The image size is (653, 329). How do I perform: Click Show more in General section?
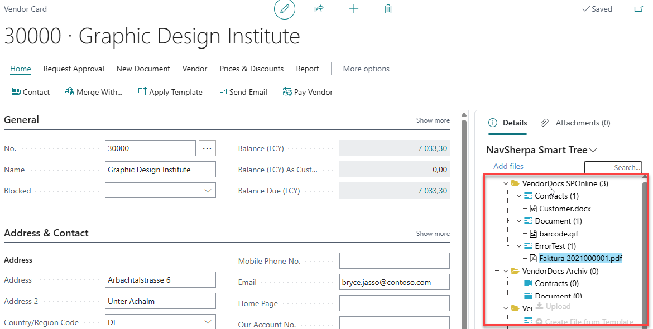433,120
